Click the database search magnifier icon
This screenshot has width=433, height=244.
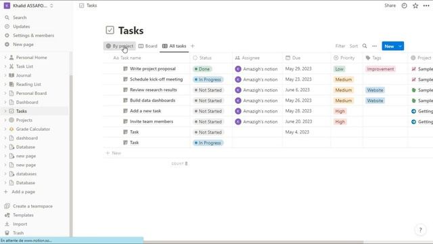point(365,46)
